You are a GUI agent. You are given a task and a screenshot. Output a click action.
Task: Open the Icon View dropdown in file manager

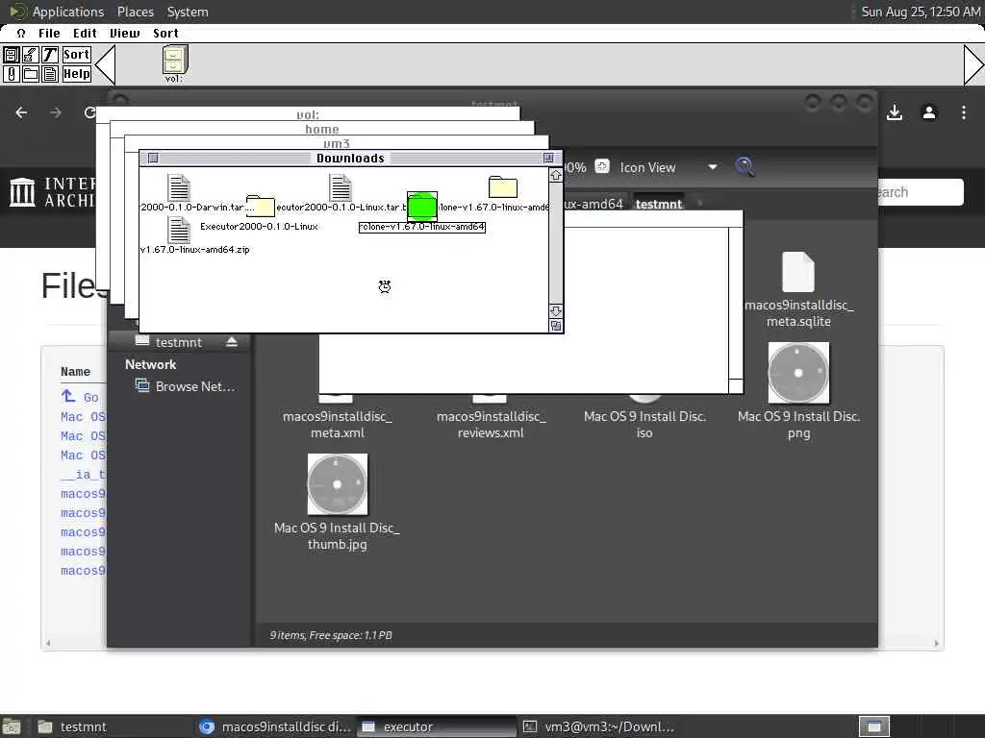click(669, 167)
